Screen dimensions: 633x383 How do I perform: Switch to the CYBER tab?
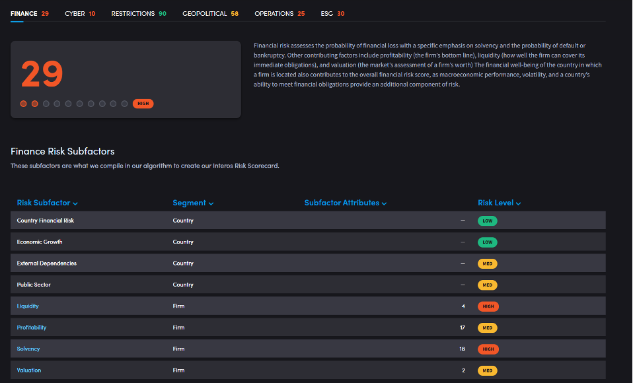(x=79, y=13)
